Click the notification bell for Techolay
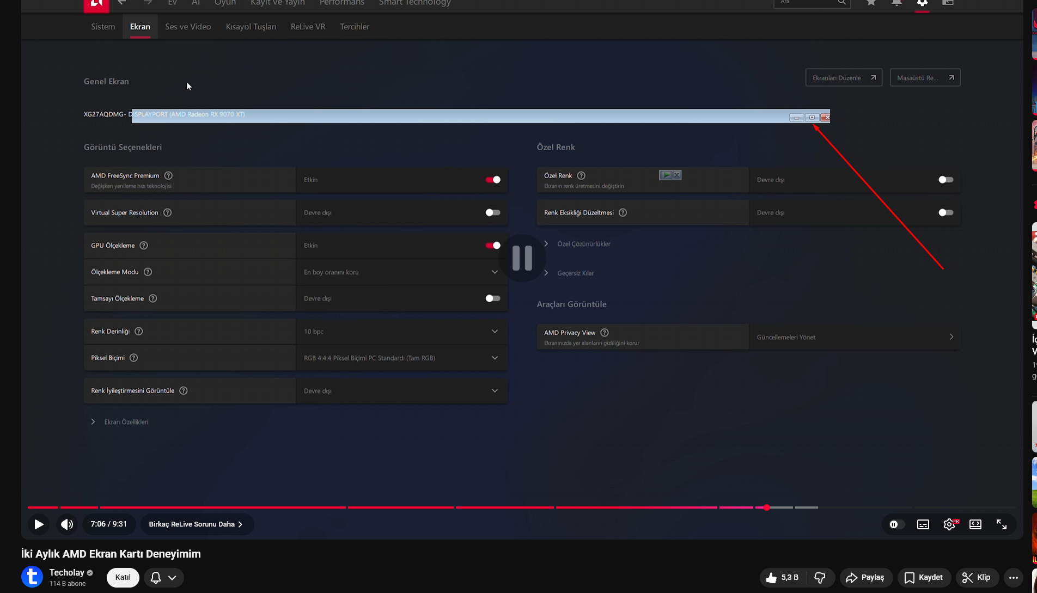Image resolution: width=1037 pixels, height=593 pixels. pyautogui.click(x=156, y=578)
